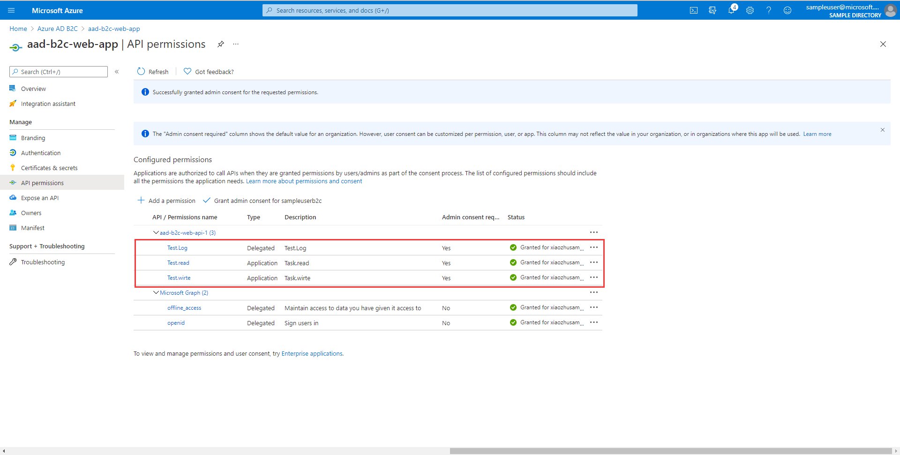
Task: Collapse the left navigation with the double chevron
Action: [x=117, y=72]
